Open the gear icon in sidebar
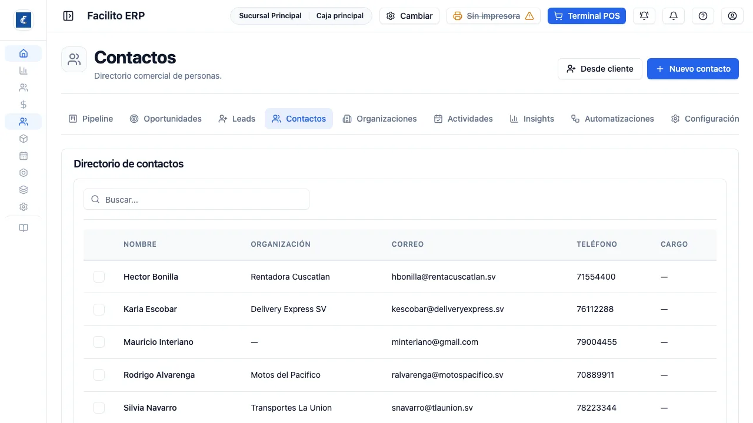This screenshot has width=753, height=423. click(x=24, y=207)
